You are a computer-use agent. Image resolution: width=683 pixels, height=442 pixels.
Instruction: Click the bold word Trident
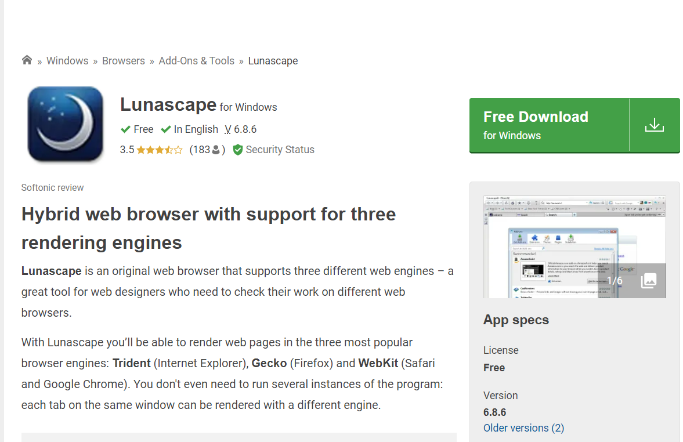coord(132,363)
